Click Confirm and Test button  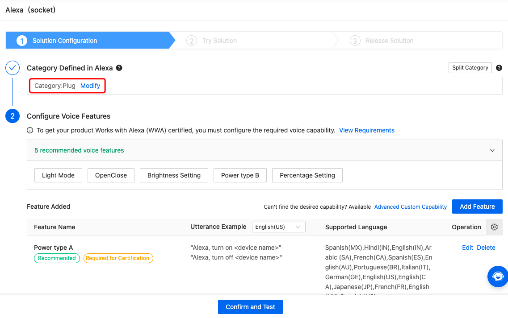(251, 307)
